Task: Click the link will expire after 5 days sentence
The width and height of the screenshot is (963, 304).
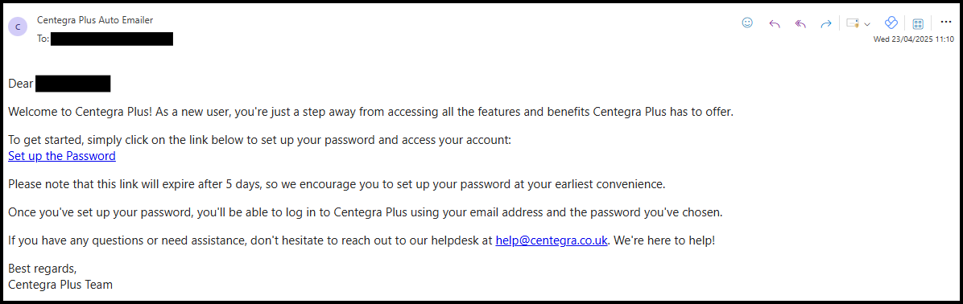Action: pyautogui.click(x=337, y=183)
